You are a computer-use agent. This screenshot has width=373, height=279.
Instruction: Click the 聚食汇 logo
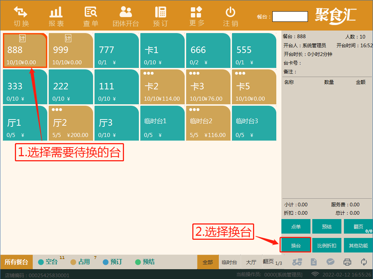336,16
